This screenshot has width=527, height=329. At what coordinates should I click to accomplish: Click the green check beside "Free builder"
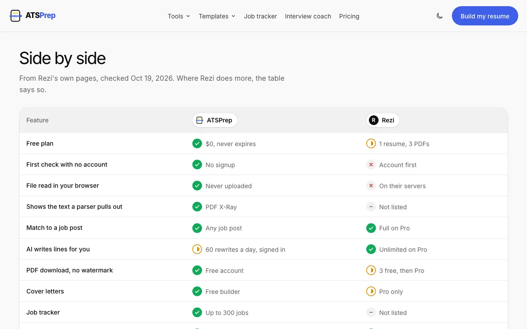click(197, 291)
